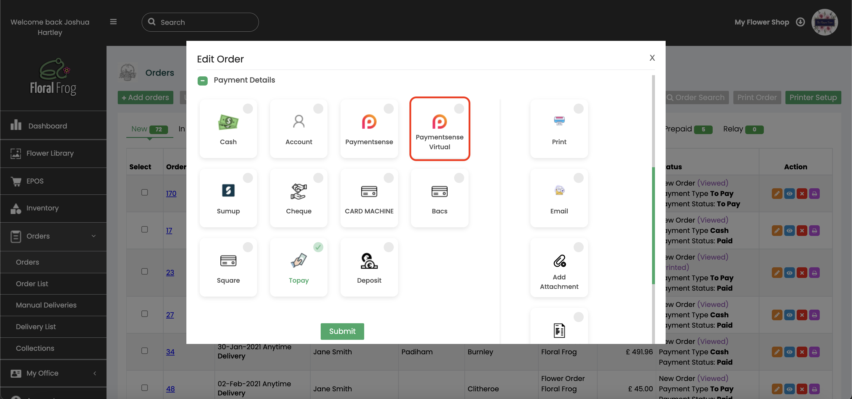Select the Cash payment icon
Viewport: 852px width, 399px height.
[228, 129]
